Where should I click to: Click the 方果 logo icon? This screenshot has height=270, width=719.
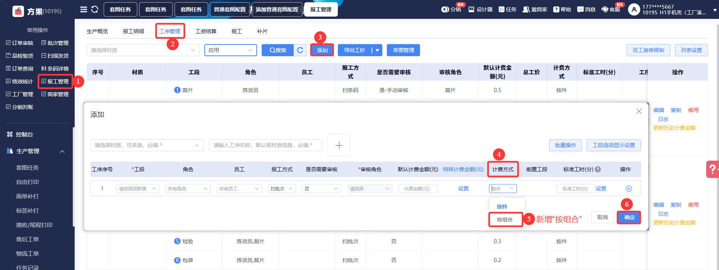pyautogui.click(x=18, y=11)
